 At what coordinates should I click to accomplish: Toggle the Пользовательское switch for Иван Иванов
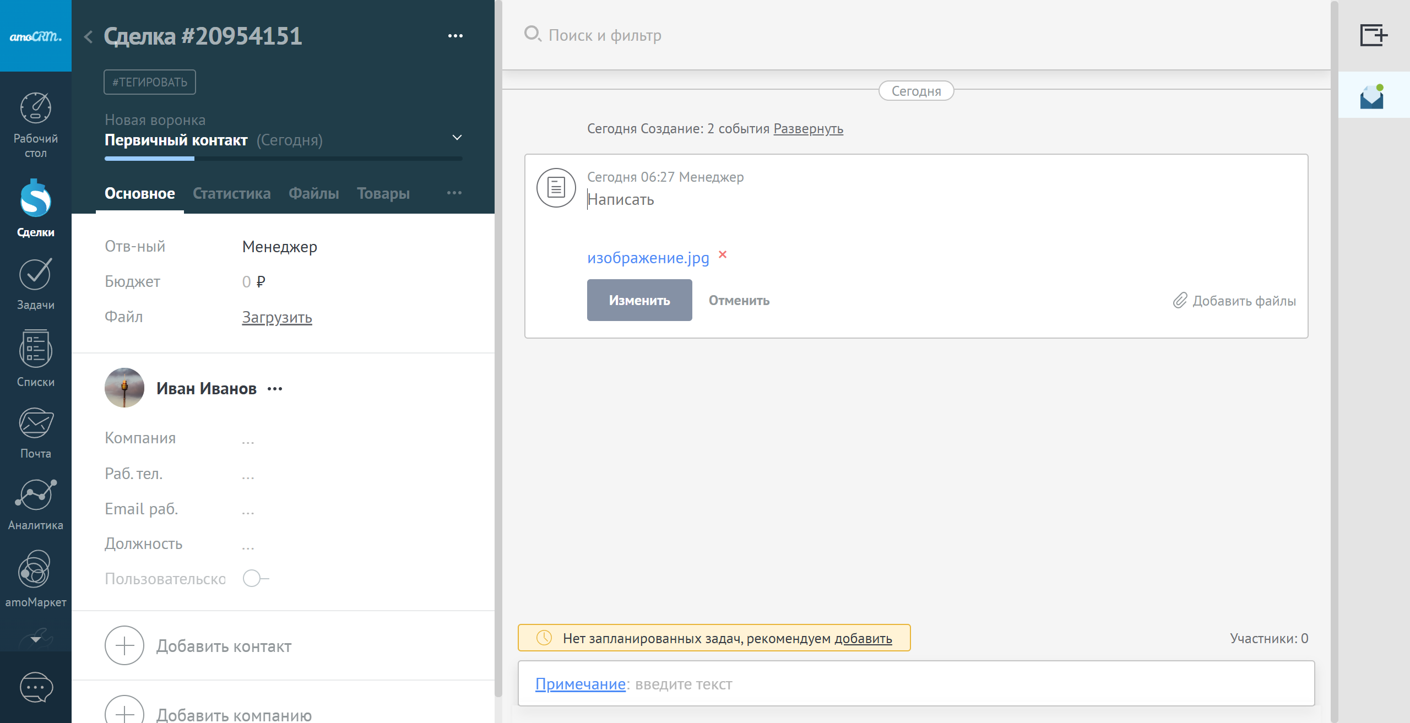click(x=255, y=578)
